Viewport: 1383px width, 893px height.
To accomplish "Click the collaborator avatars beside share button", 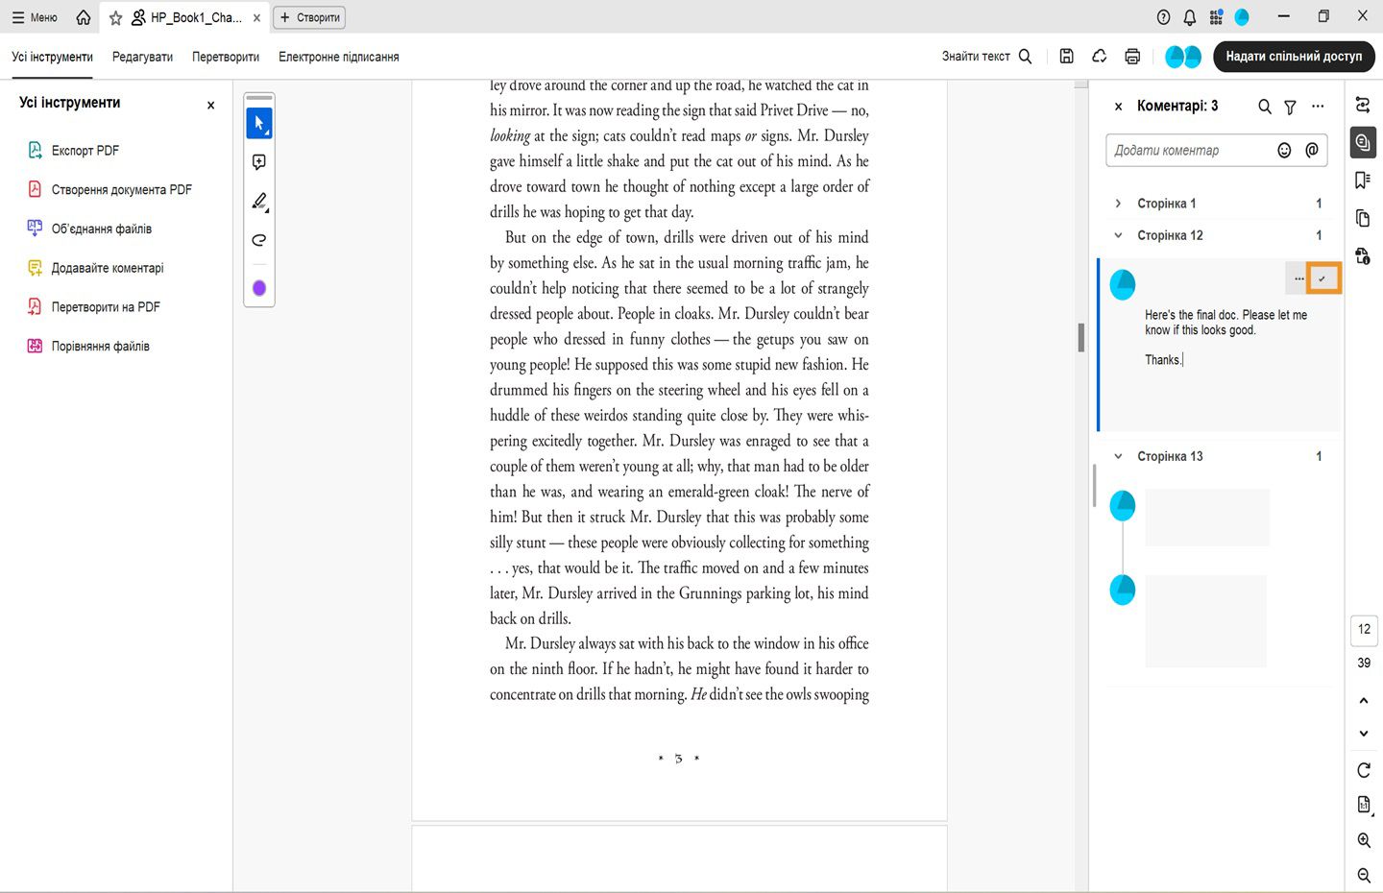I will (1183, 57).
